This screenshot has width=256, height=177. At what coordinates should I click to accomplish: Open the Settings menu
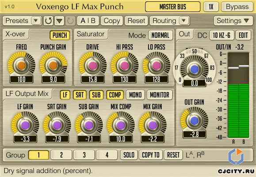[233, 21]
